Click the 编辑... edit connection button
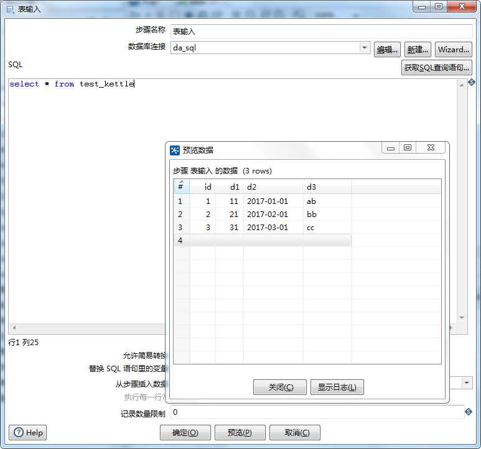Viewport: 481px width, 449px height. [x=387, y=50]
